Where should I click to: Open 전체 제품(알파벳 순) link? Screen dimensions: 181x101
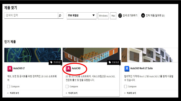click(155, 15)
